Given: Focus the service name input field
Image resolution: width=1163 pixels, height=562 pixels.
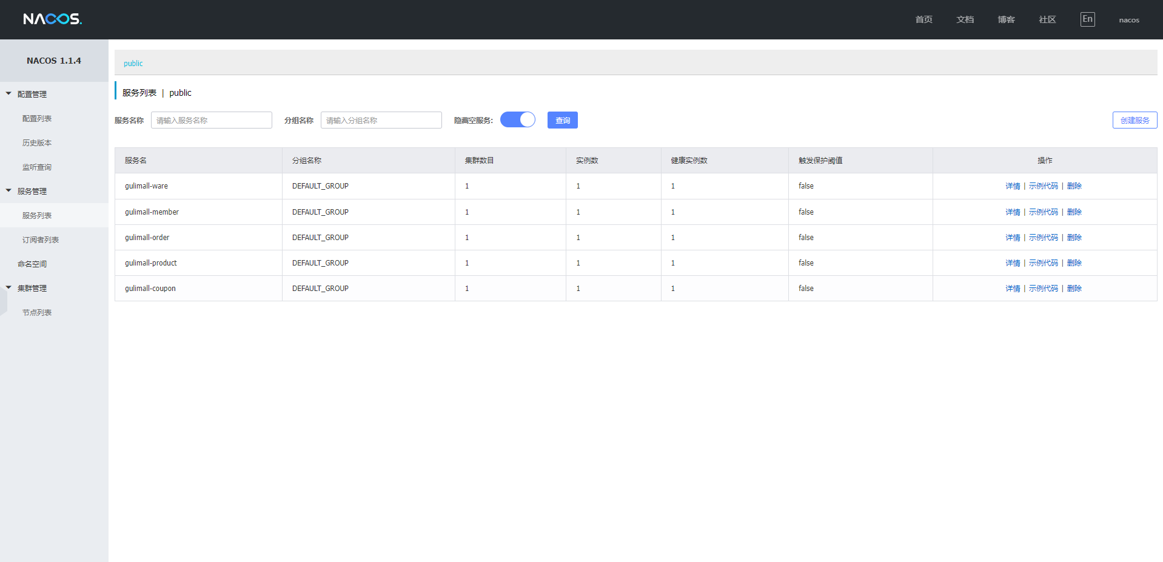Looking at the screenshot, I should 211,121.
